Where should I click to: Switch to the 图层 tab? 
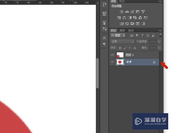pos(113,30)
